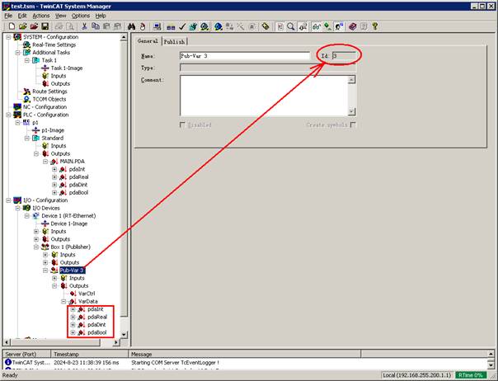Click the Real-Time Settings tree icon
The image size is (498, 381).
click(26, 45)
